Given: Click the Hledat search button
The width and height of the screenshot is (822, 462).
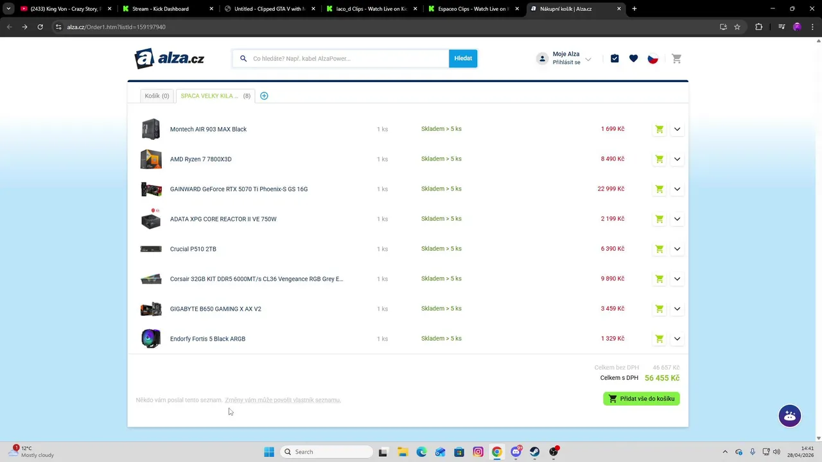Looking at the screenshot, I should (x=463, y=58).
